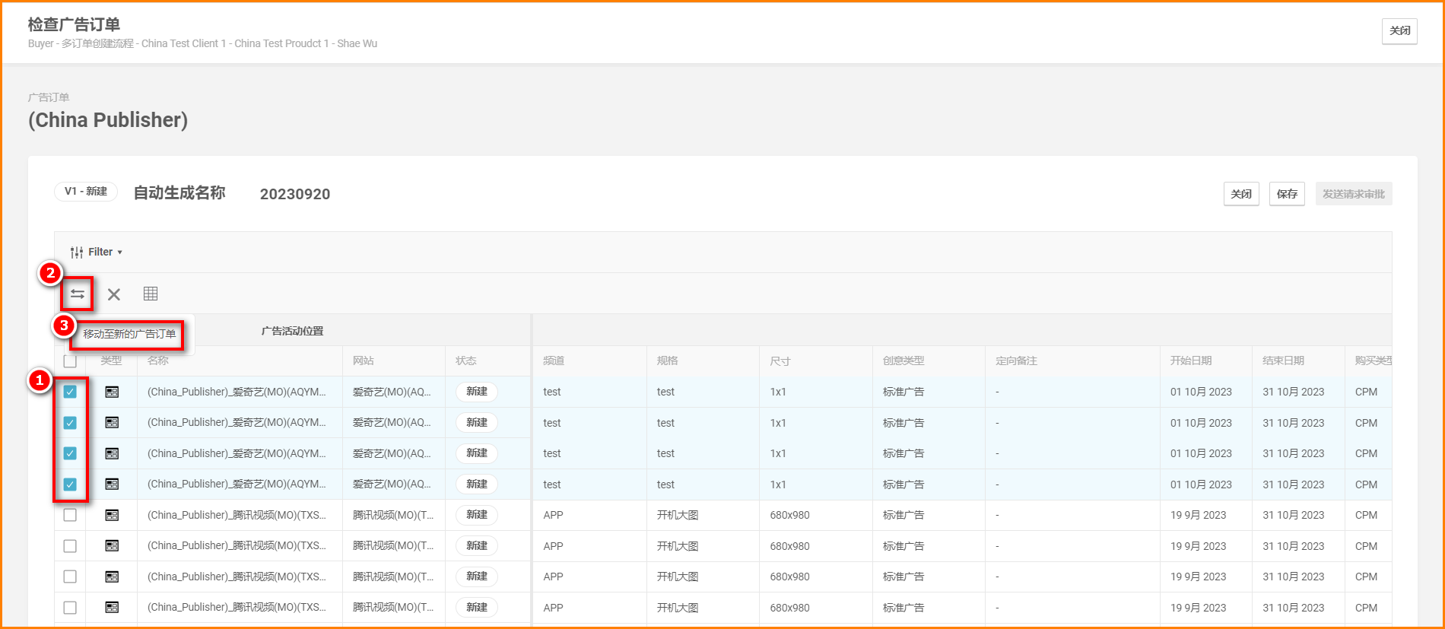Image resolution: width=1445 pixels, height=629 pixels.
Task: Click 标准广告 cell in last 腾讯视频 row
Action: [904, 608]
